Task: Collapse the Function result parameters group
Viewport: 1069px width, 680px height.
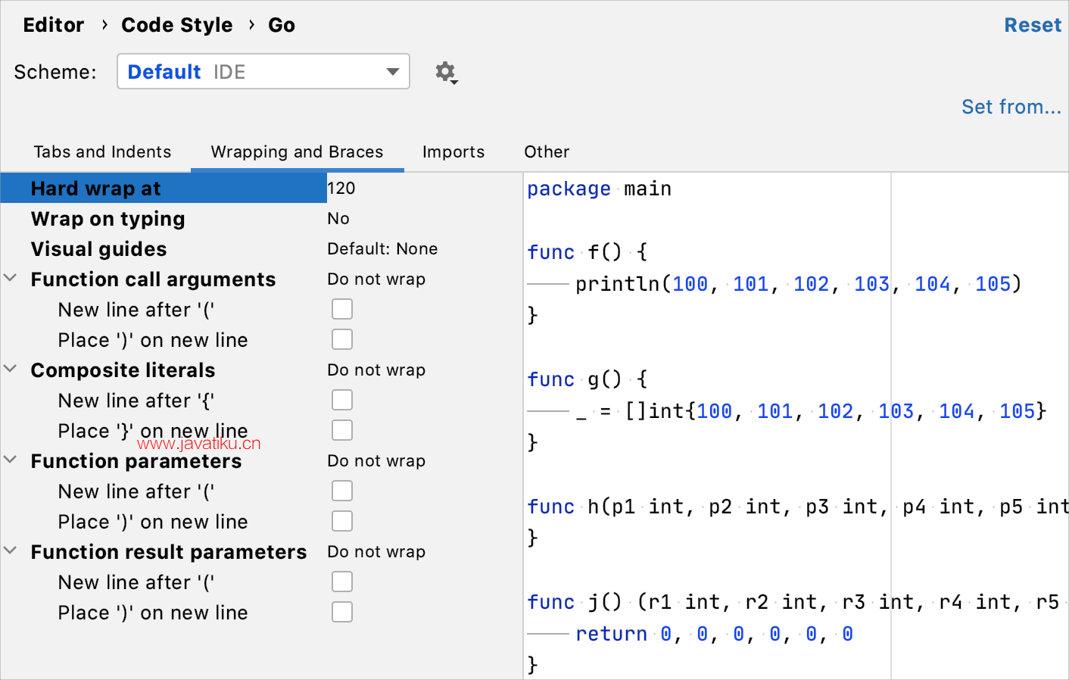Action: (11, 551)
